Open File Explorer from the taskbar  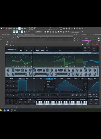[x=1, y=110]
